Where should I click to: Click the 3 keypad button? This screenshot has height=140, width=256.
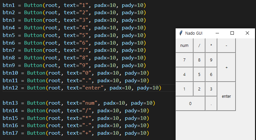tap(211, 89)
